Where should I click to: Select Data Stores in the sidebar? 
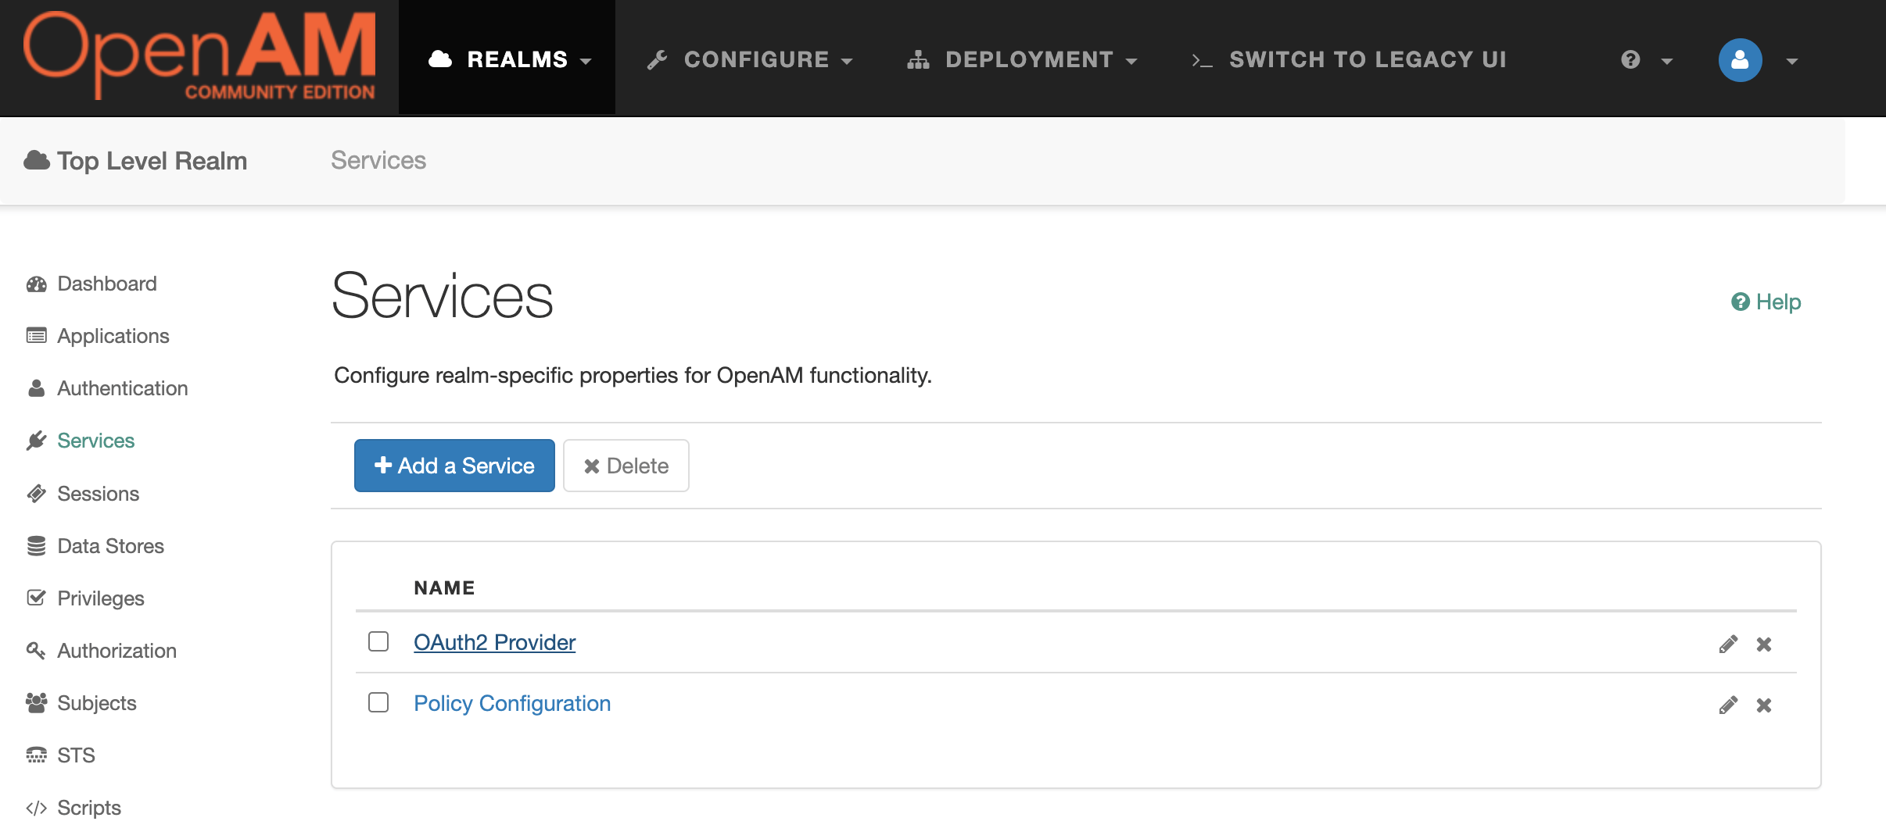pos(110,545)
